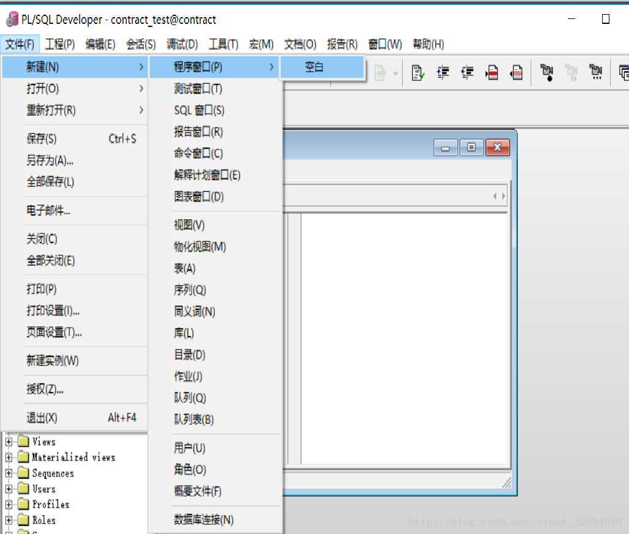The width and height of the screenshot is (629, 534).
Task: Click 电子邮件... in File menu
Action: (75, 210)
